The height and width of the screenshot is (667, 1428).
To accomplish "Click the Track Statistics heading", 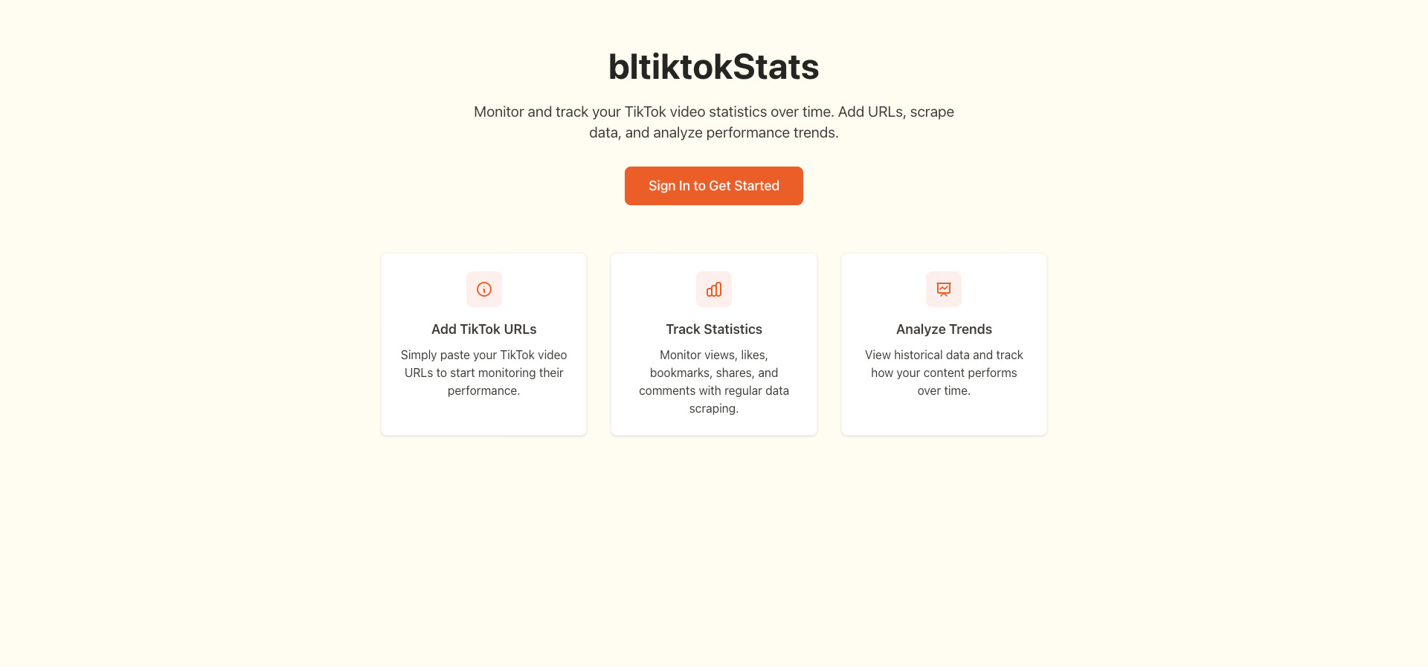I will pos(713,329).
